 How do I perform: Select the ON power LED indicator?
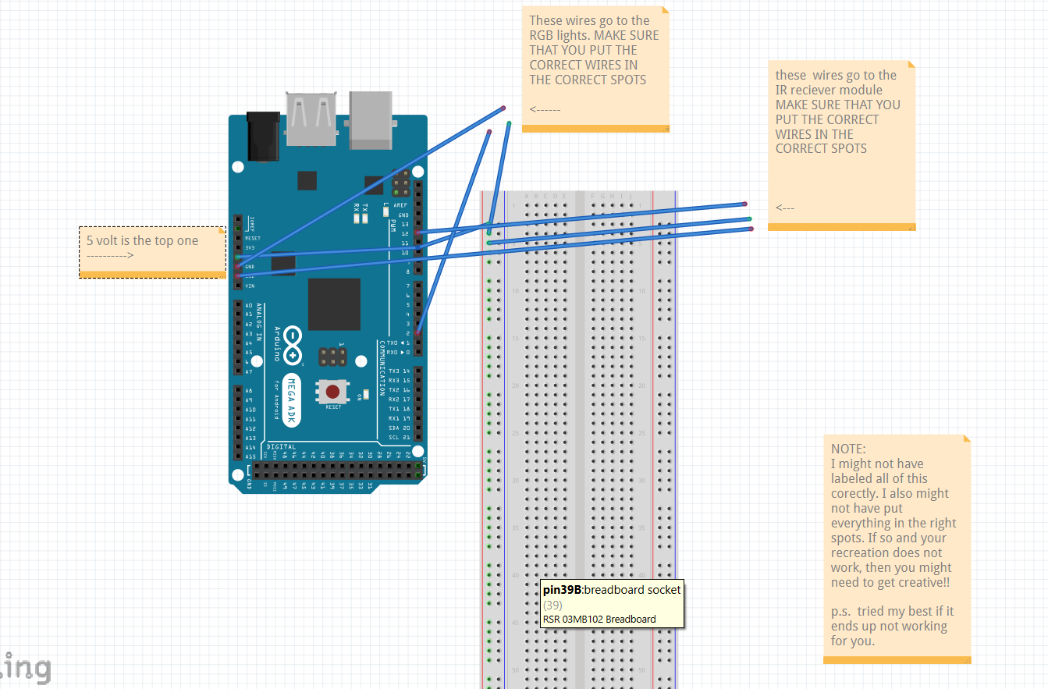point(365,394)
